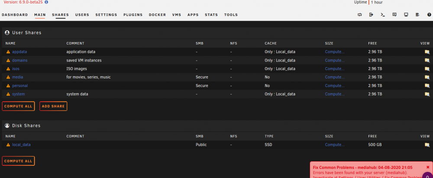Open the log lines icon in header
The width and height of the screenshot is (433, 178).
(417, 15)
